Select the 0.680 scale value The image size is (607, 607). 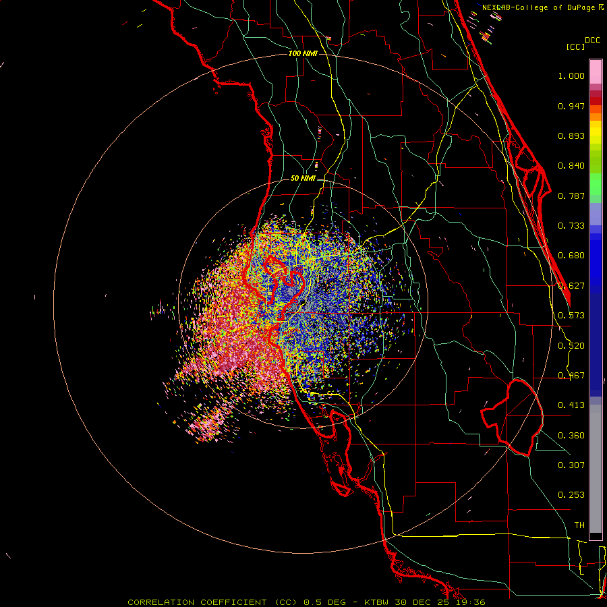tap(571, 256)
